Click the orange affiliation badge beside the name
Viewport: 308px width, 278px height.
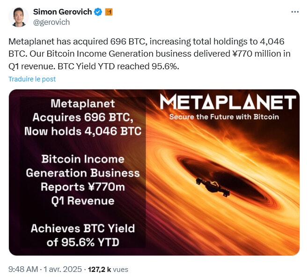(x=108, y=12)
